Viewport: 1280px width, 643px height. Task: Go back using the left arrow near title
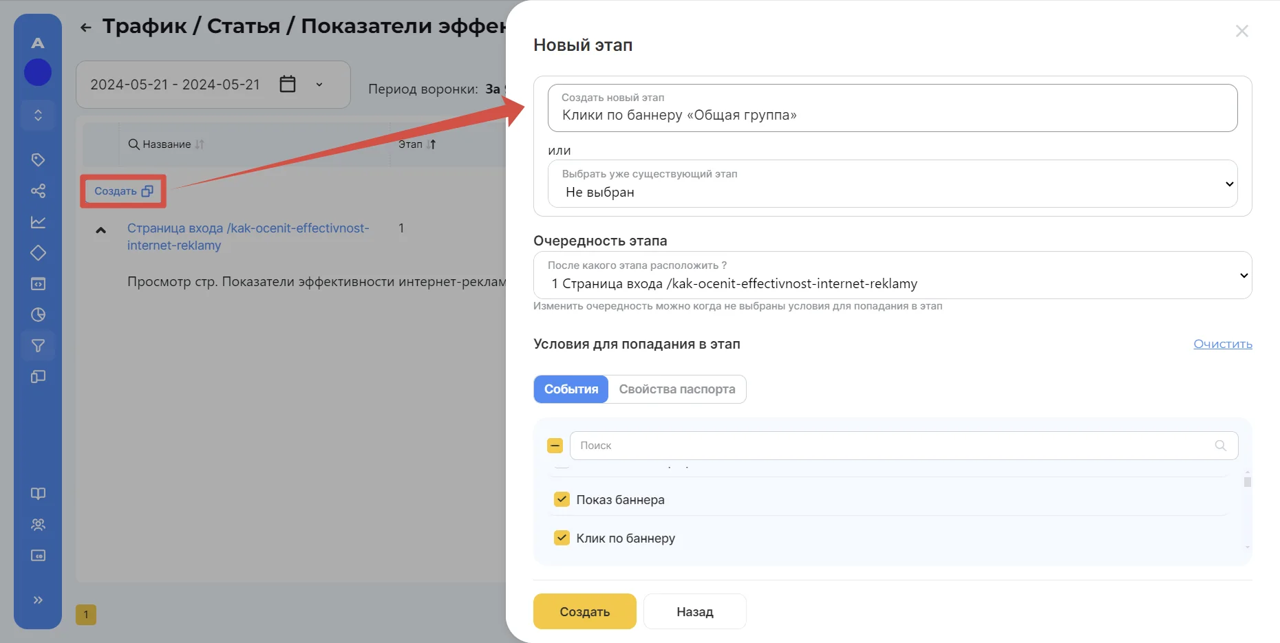[85, 28]
